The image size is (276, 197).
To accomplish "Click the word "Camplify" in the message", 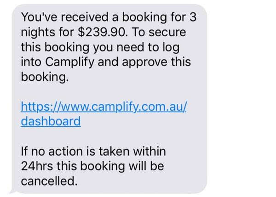I will click(x=69, y=62).
